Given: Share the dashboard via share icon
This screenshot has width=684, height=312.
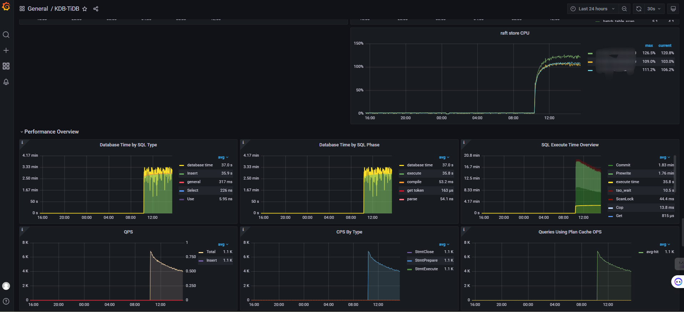Looking at the screenshot, I should (96, 9).
